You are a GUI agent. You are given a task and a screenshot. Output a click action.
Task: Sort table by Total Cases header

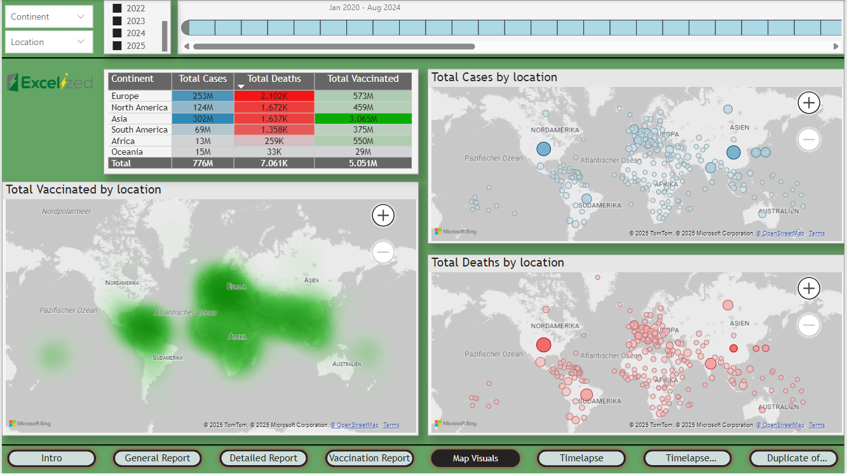(203, 81)
